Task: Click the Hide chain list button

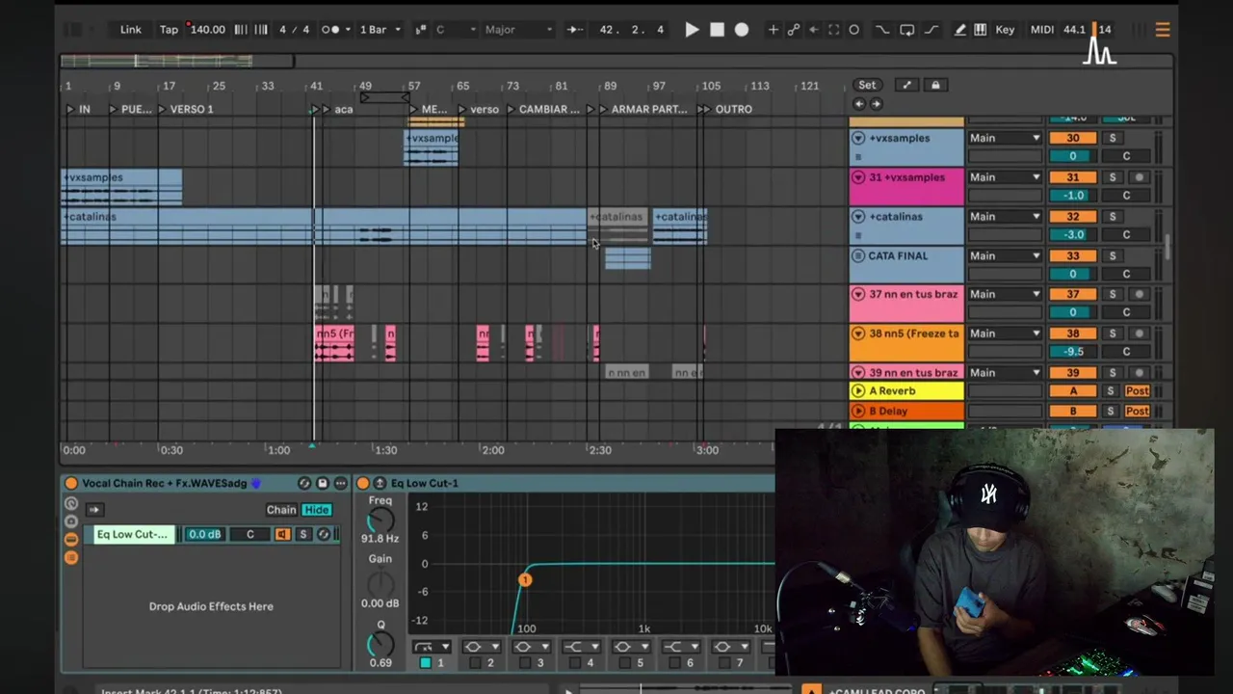Action: (316, 510)
